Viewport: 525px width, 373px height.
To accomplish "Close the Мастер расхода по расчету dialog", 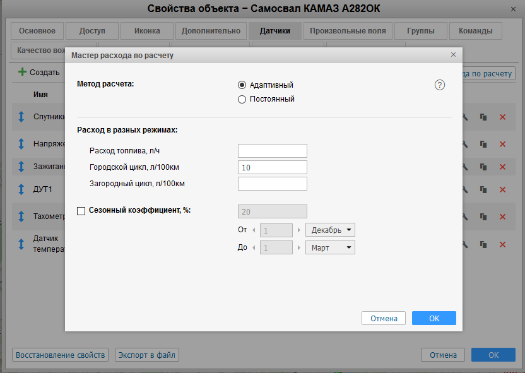I will click(x=453, y=55).
